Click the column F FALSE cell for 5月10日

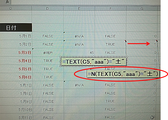(110, 109)
